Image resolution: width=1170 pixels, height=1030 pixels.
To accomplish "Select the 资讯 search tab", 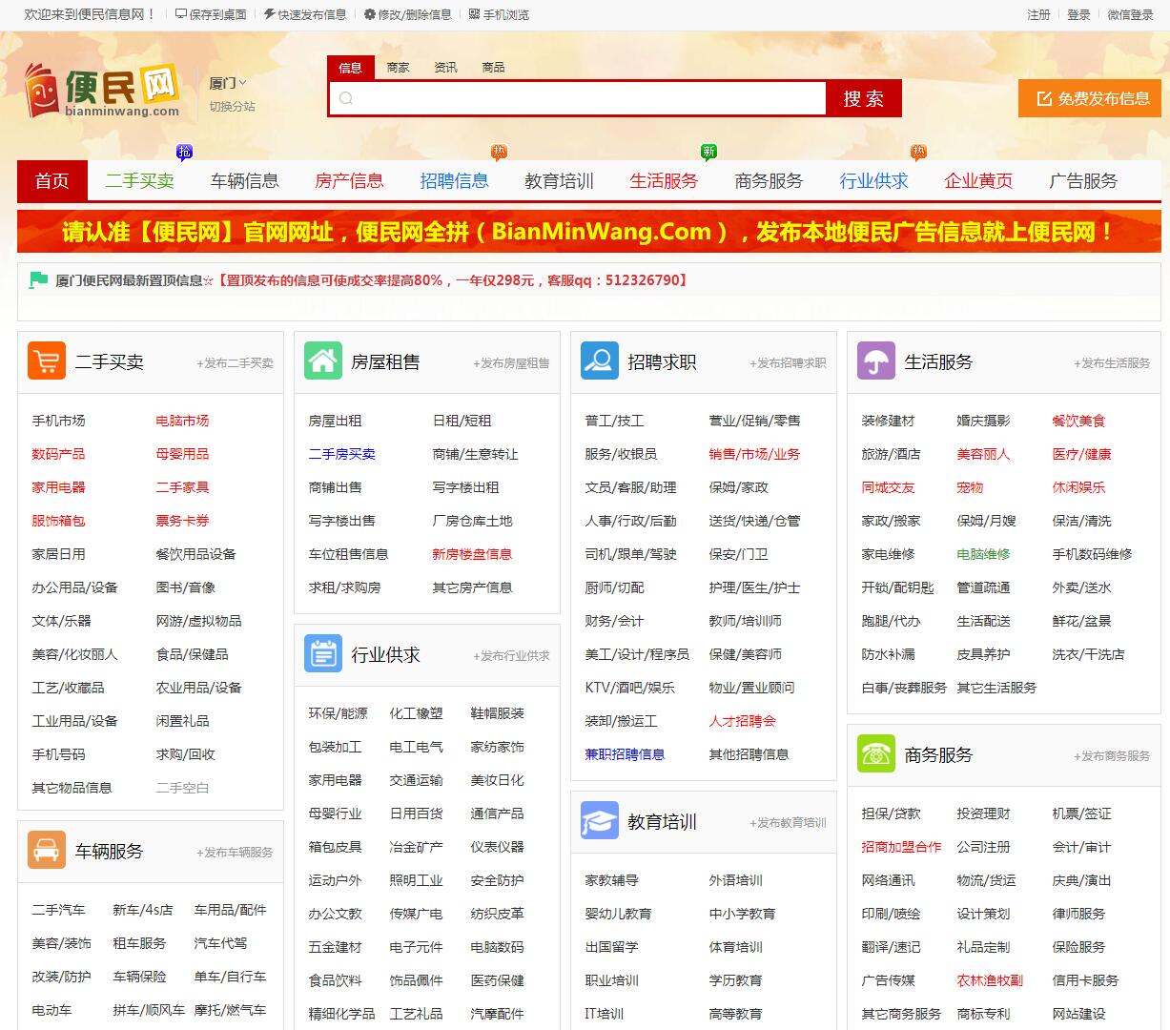I will [445, 68].
